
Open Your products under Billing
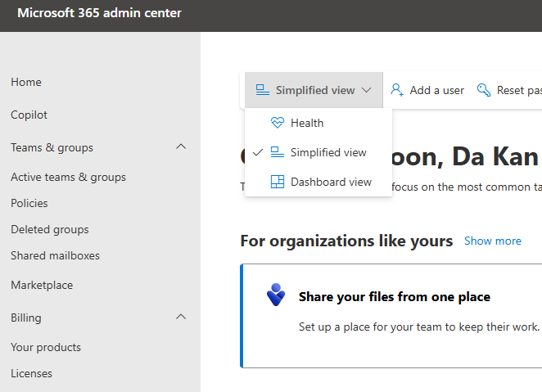click(x=46, y=347)
